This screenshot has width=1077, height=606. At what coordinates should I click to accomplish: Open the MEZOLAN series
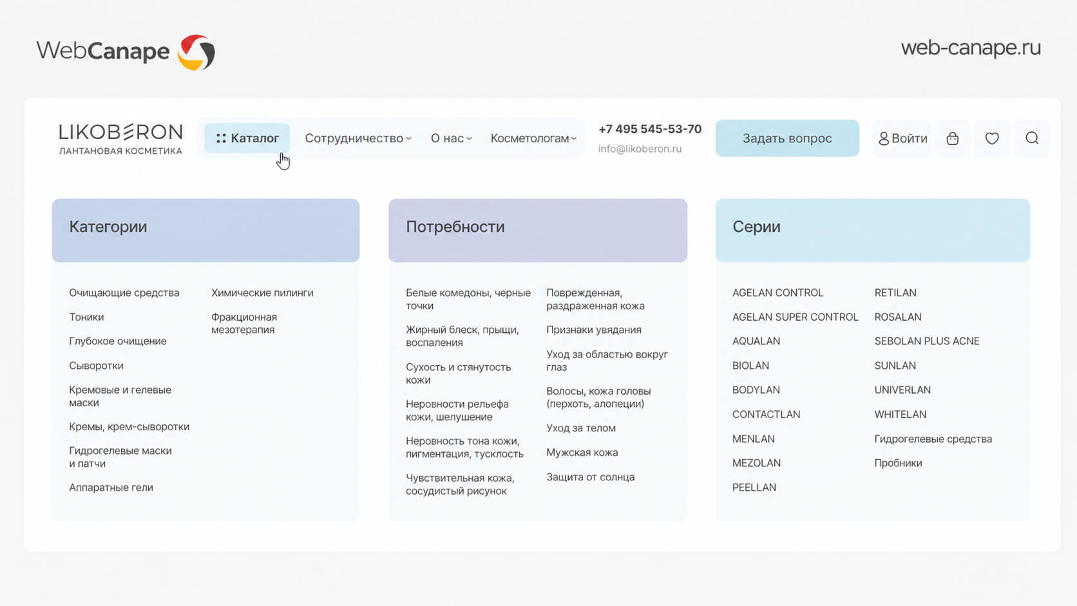tap(757, 463)
